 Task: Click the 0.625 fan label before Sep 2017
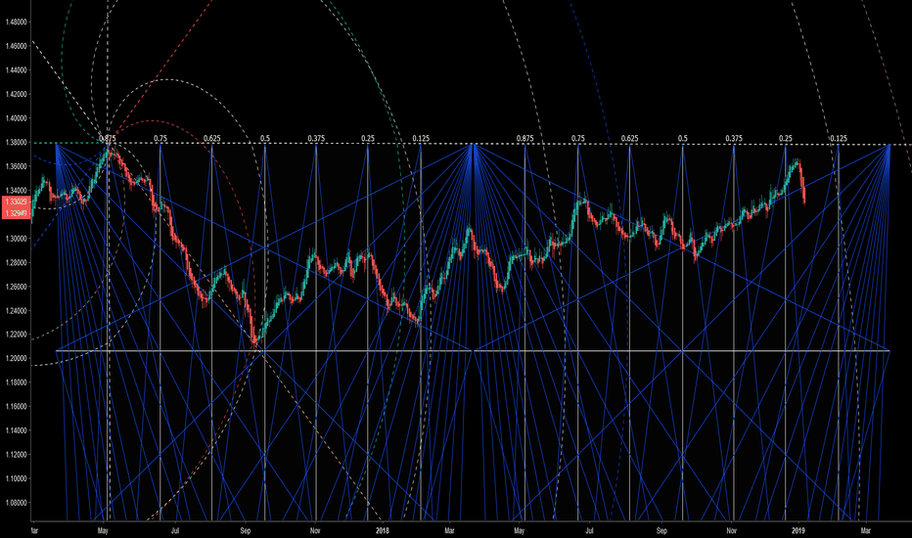[211, 139]
